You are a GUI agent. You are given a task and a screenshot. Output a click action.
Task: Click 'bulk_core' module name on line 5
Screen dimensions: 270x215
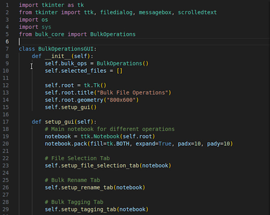tap(50, 34)
